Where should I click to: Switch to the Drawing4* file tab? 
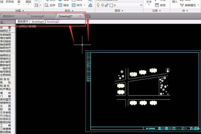click(x=38, y=16)
